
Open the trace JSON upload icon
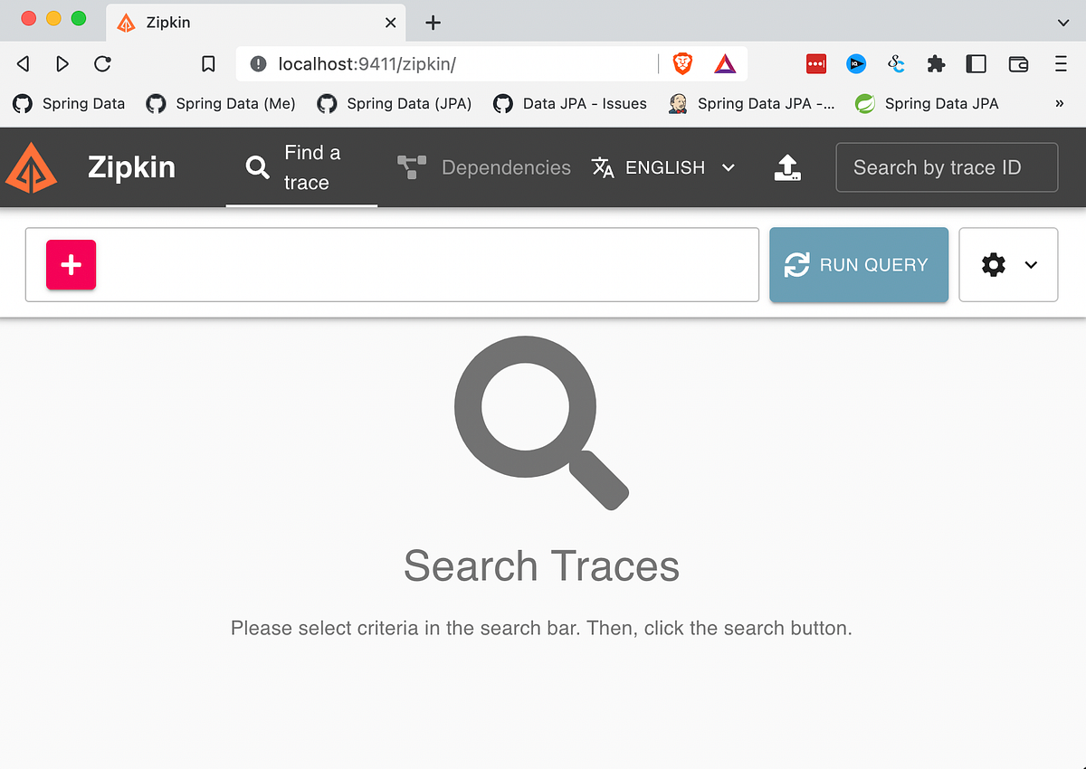(787, 166)
